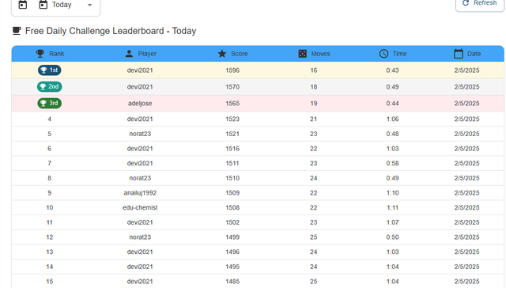Click the person icon in Player header
506x288 pixels.
[x=129, y=54]
